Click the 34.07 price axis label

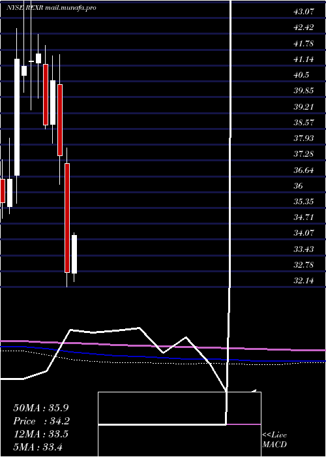[304, 233]
